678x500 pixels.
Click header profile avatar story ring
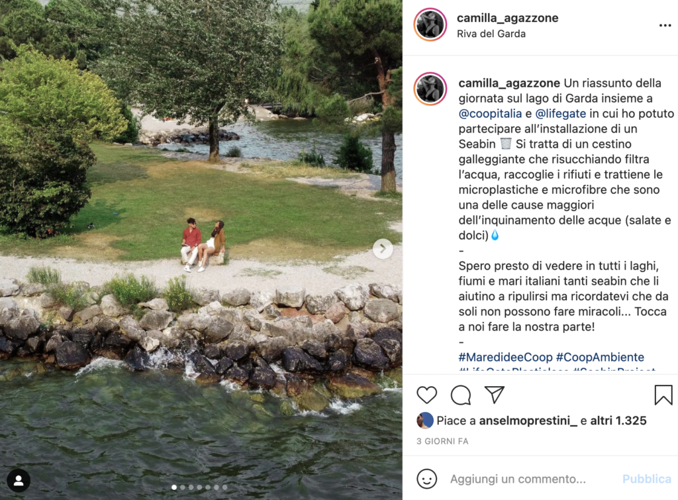click(430, 25)
